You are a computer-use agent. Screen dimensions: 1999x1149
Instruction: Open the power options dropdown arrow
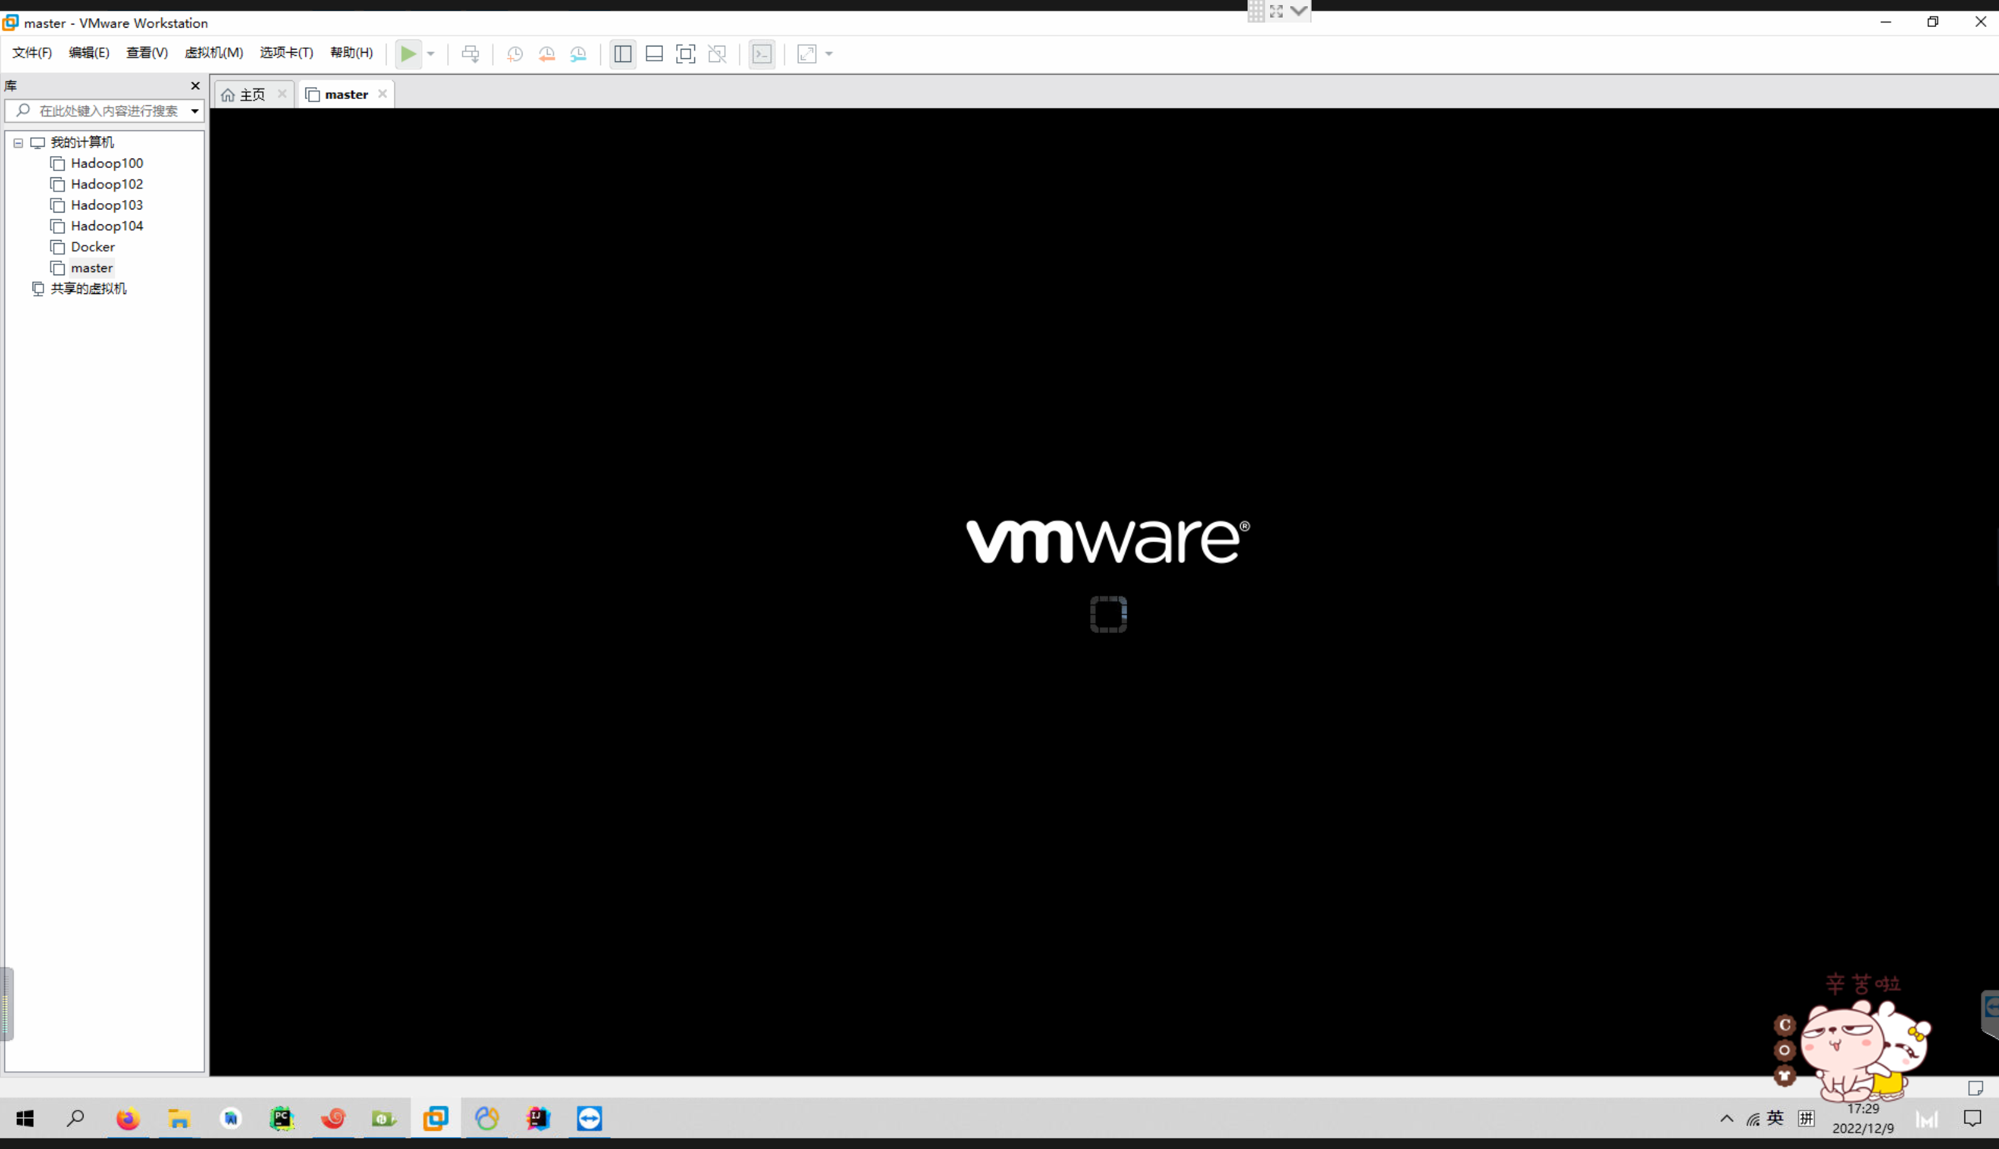click(431, 54)
